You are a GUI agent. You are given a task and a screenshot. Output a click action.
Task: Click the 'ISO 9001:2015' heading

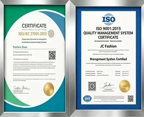pos(108,29)
